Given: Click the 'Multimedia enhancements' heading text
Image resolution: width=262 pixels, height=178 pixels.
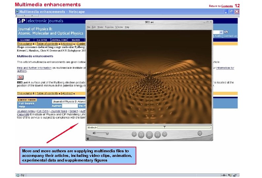Looking at the screenshot, I should click(x=35, y=56).
